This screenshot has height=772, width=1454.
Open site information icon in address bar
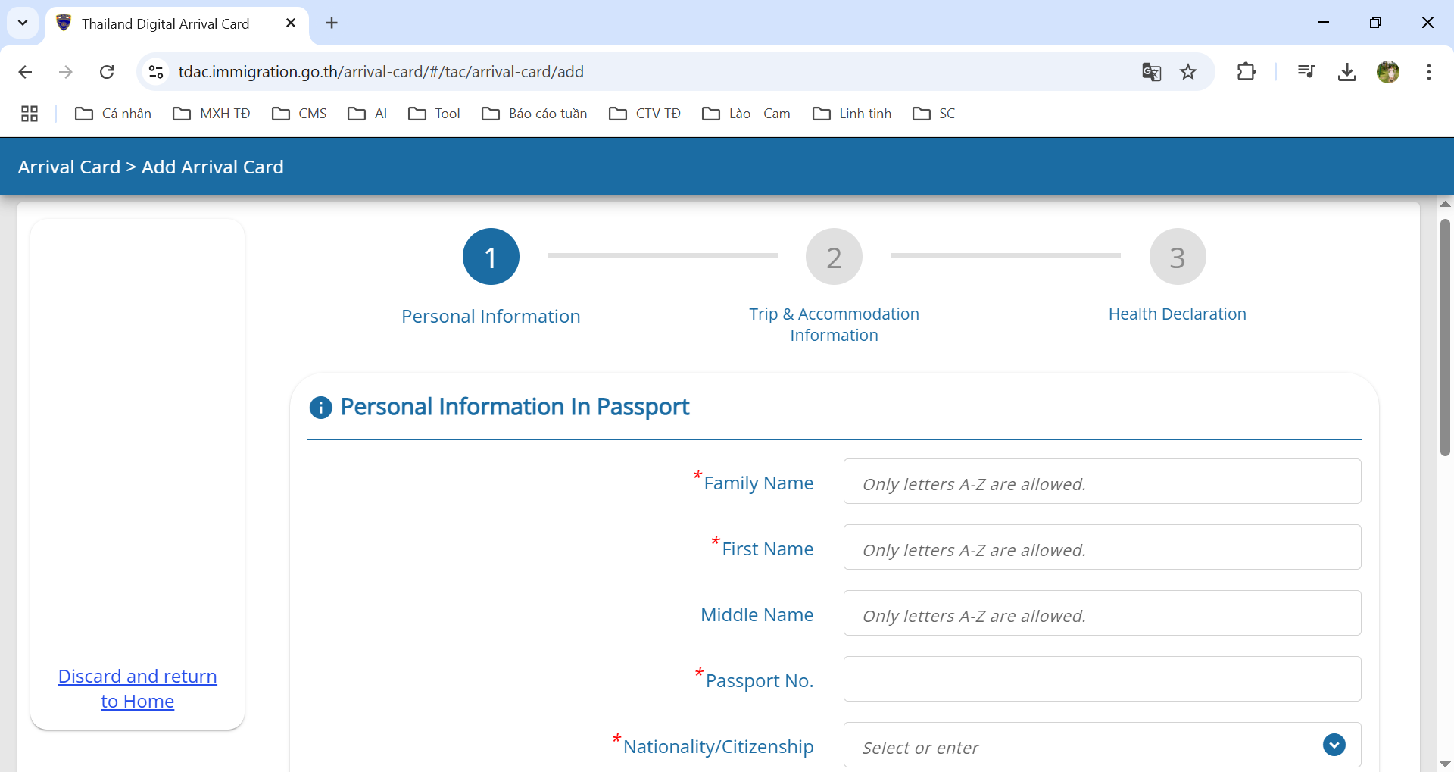click(x=156, y=72)
